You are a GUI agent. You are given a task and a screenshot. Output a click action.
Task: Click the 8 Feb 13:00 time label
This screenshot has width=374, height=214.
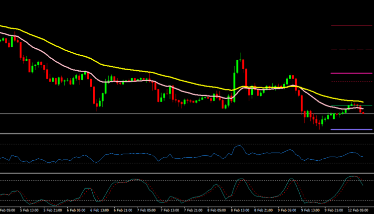[x=239, y=210]
